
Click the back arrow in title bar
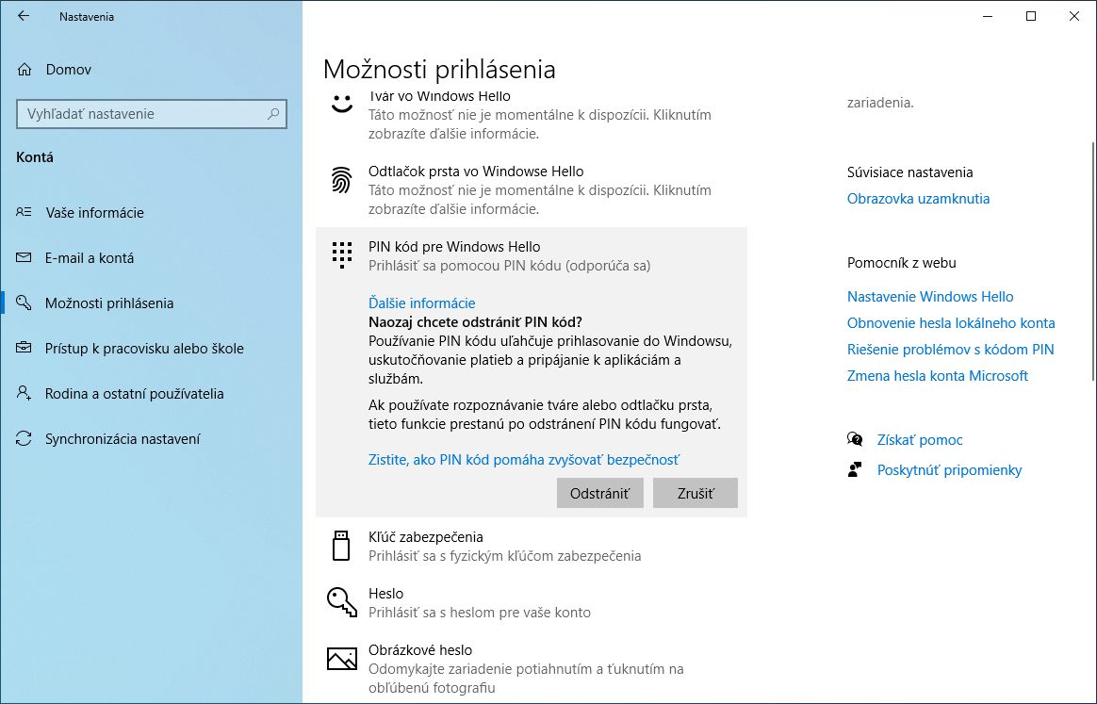24,16
